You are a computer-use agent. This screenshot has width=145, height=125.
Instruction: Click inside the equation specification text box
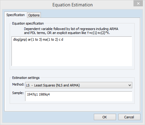(x=72, y=51)
